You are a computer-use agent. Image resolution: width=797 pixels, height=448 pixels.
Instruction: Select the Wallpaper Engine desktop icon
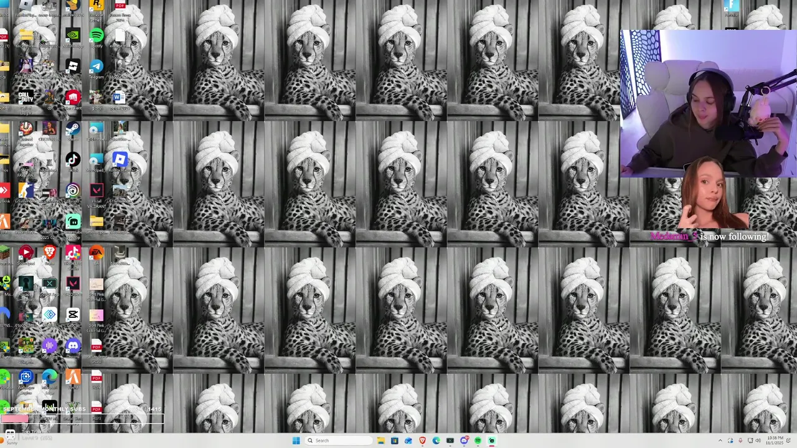click(26, 377)
